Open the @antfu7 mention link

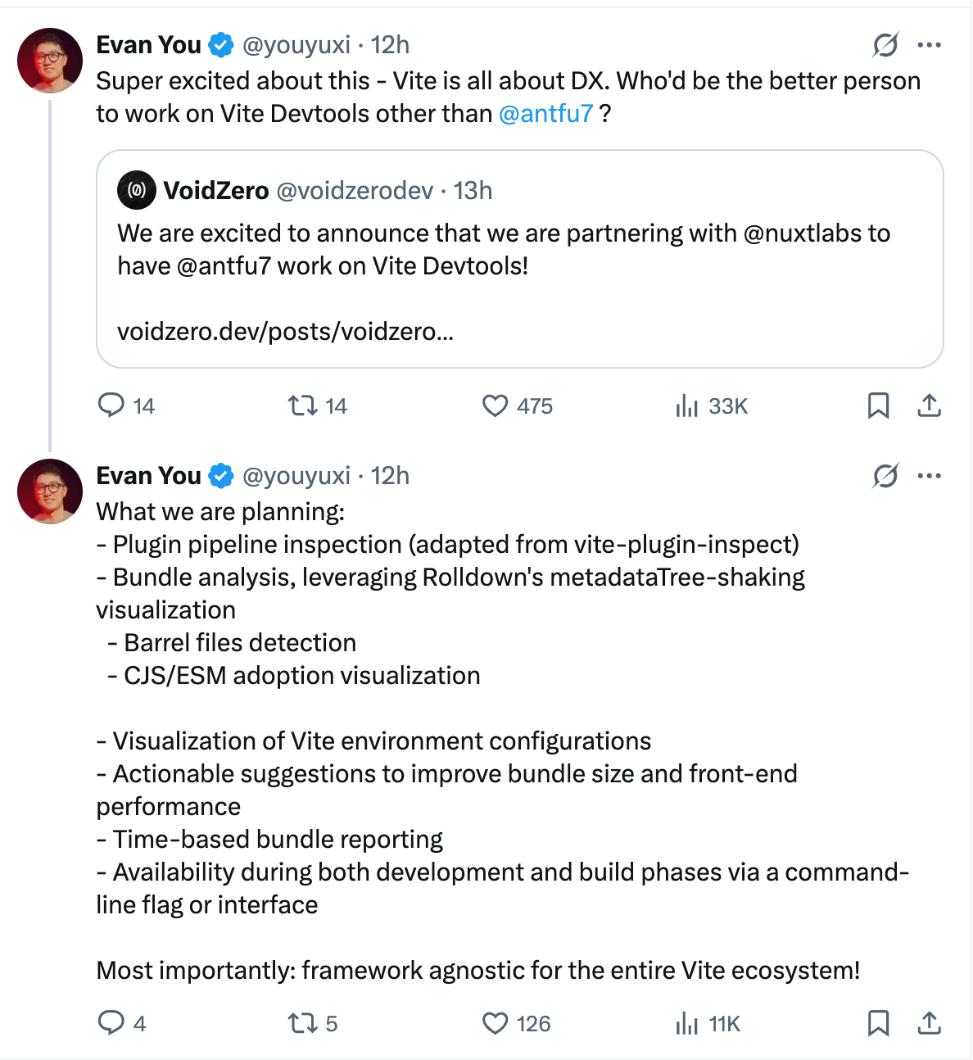click(545, 114)
